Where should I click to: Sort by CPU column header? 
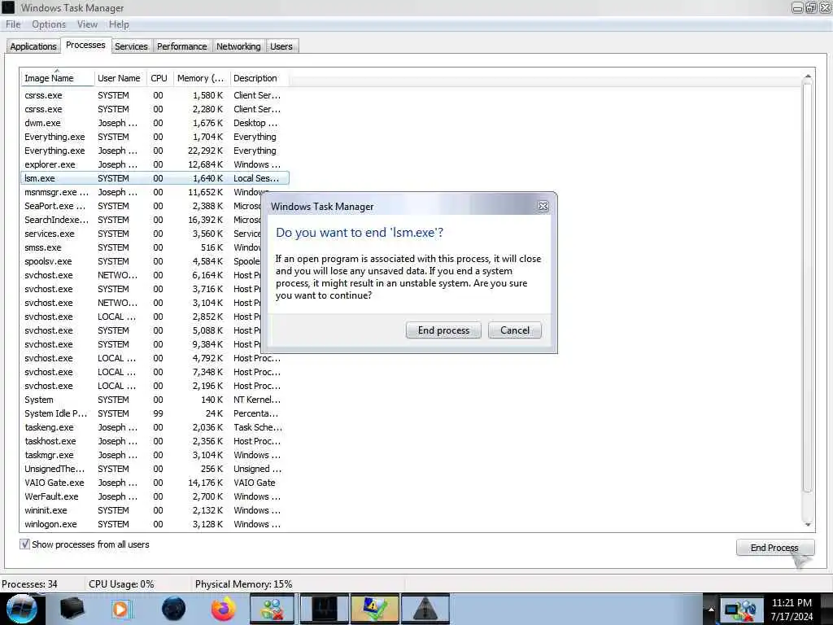point(159,78)
